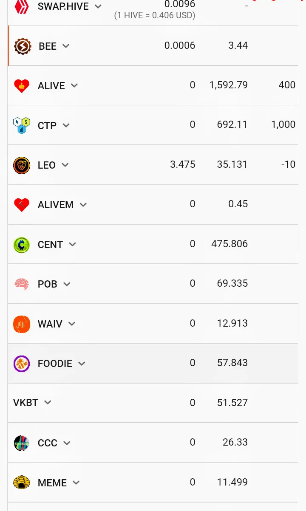This screenshot has height=511, width=306.
Task: Click the CENT green coin icon
Action: pos(22,245)
